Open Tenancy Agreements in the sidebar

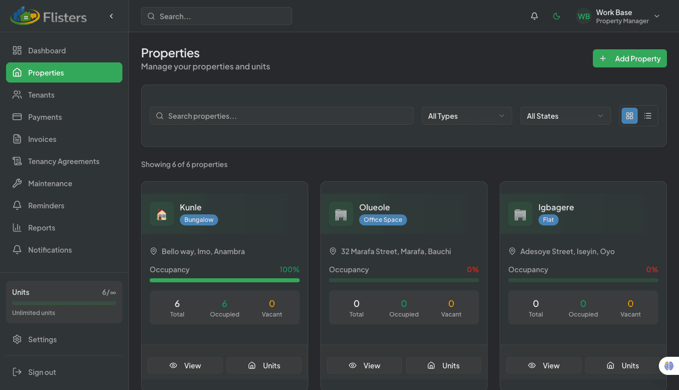tap(63, 162)
